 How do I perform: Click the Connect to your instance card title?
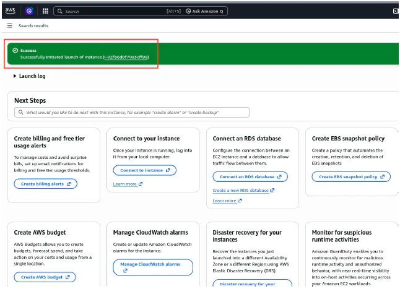tap(146, 139)
